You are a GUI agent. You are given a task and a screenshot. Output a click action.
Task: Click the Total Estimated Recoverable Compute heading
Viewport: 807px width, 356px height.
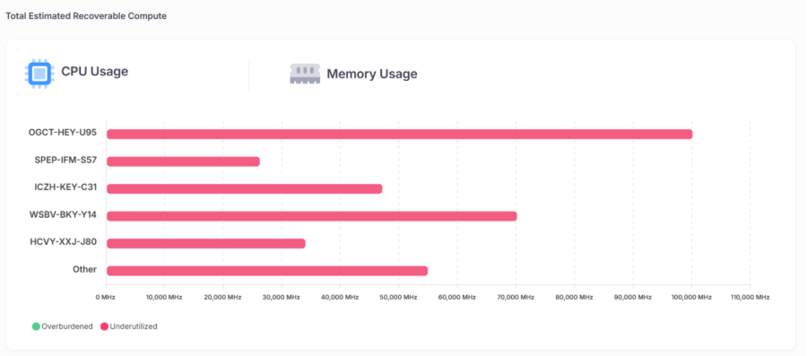click(x=86, y=16)
